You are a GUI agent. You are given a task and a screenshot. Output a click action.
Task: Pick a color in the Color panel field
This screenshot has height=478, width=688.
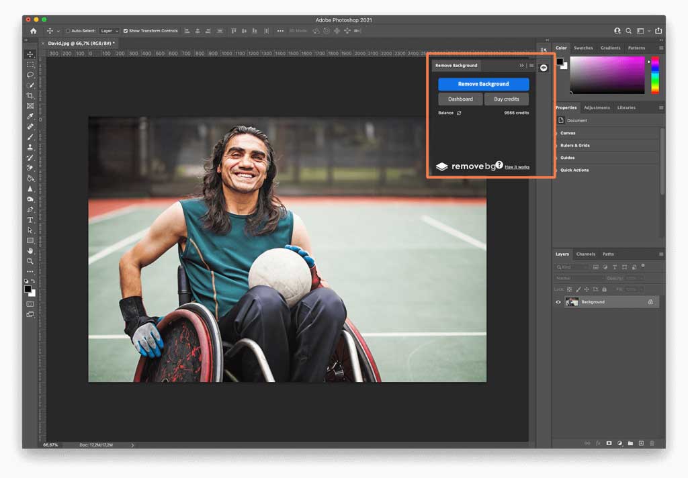(607, 75)
